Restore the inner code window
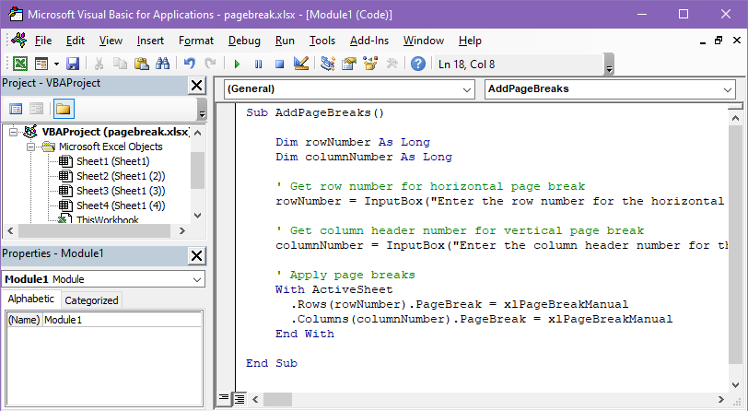748x411 pixels. click(x=719, y=41)
